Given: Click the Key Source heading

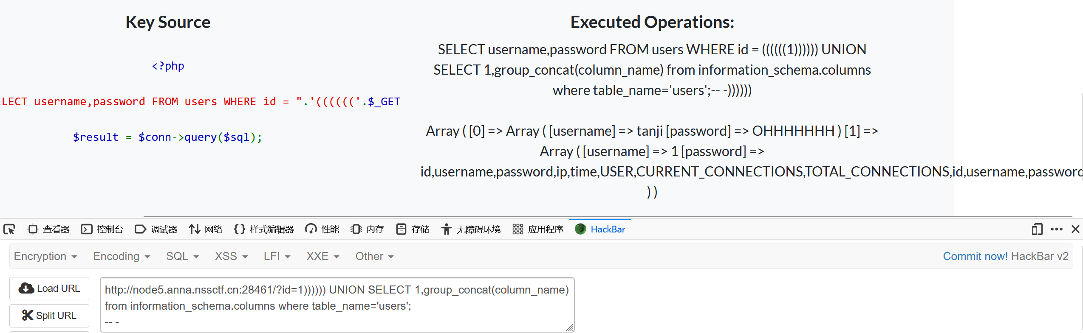Looking at the screenshot, I should coord(168,22).
